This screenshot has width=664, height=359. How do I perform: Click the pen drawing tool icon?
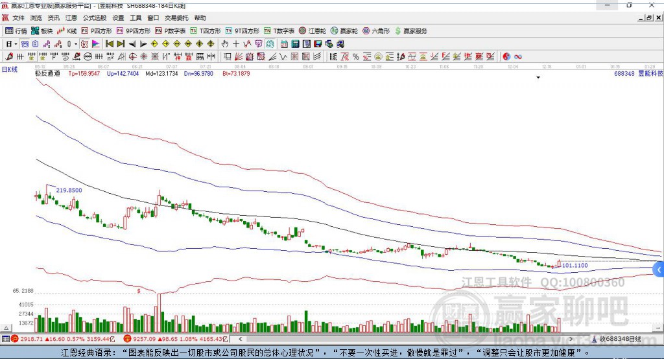pos(9,57)
